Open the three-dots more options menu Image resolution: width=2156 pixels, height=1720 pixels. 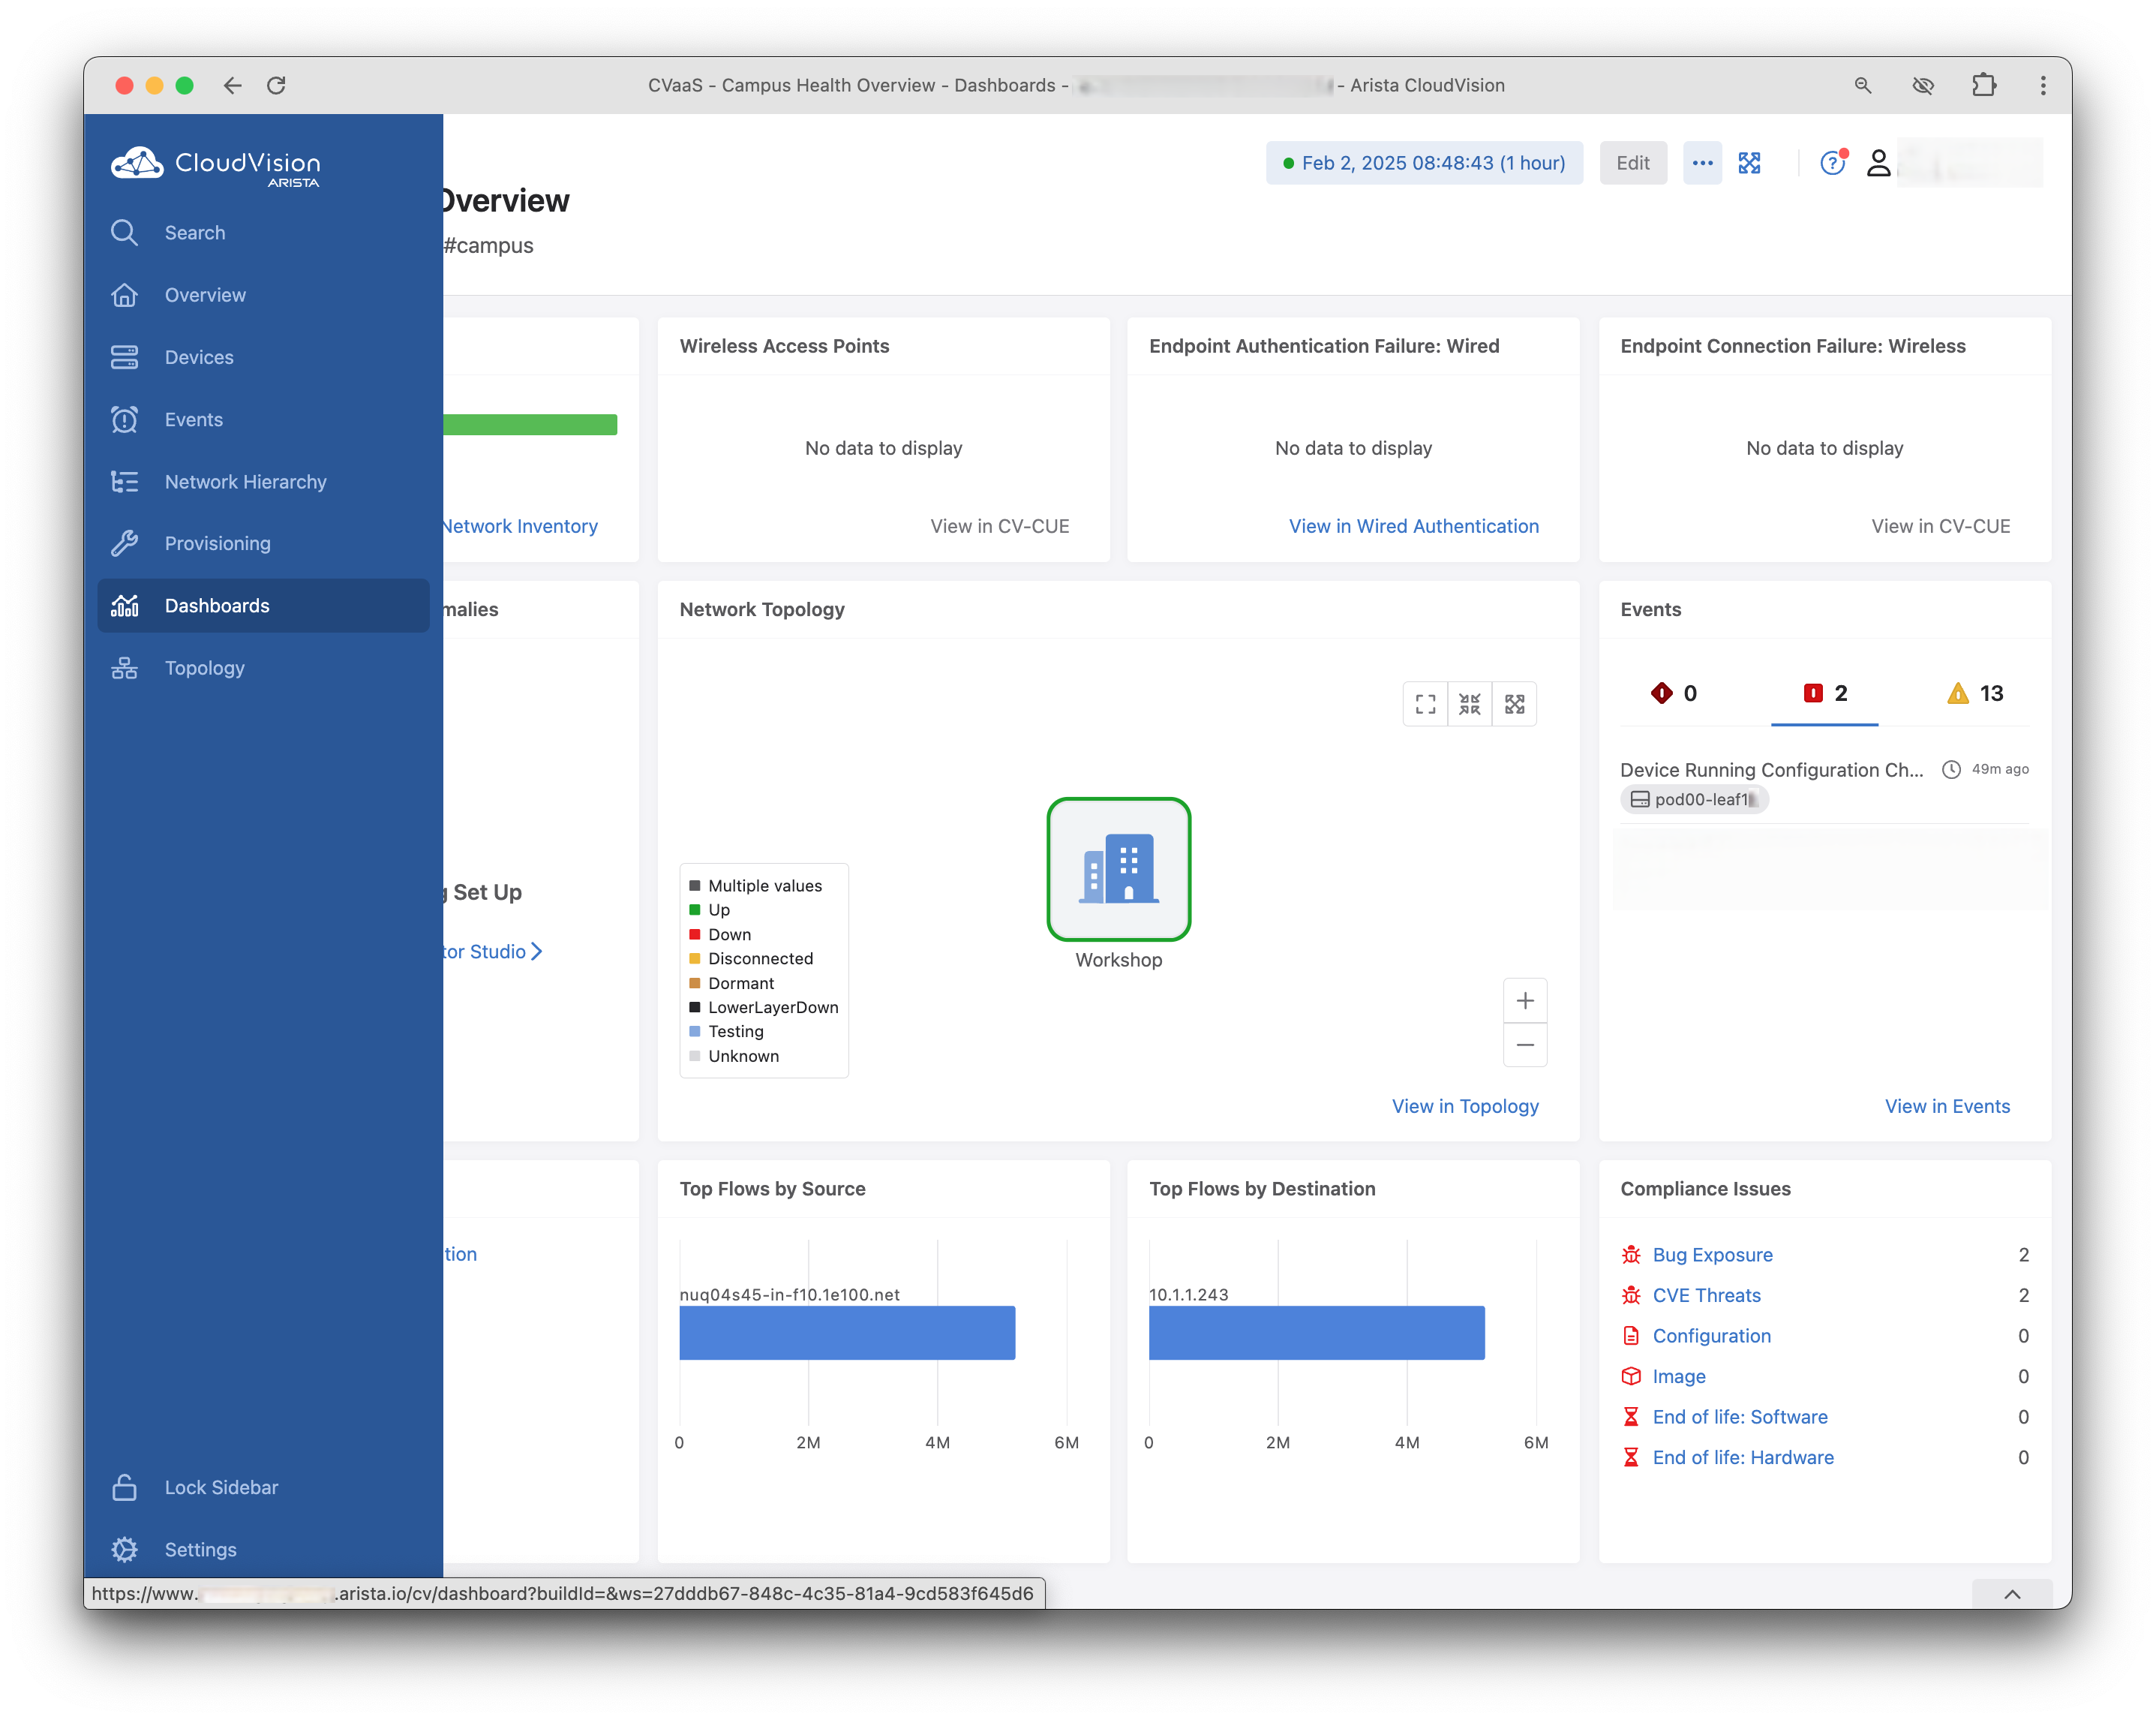pyautogui.click(x=1702, y=163)
